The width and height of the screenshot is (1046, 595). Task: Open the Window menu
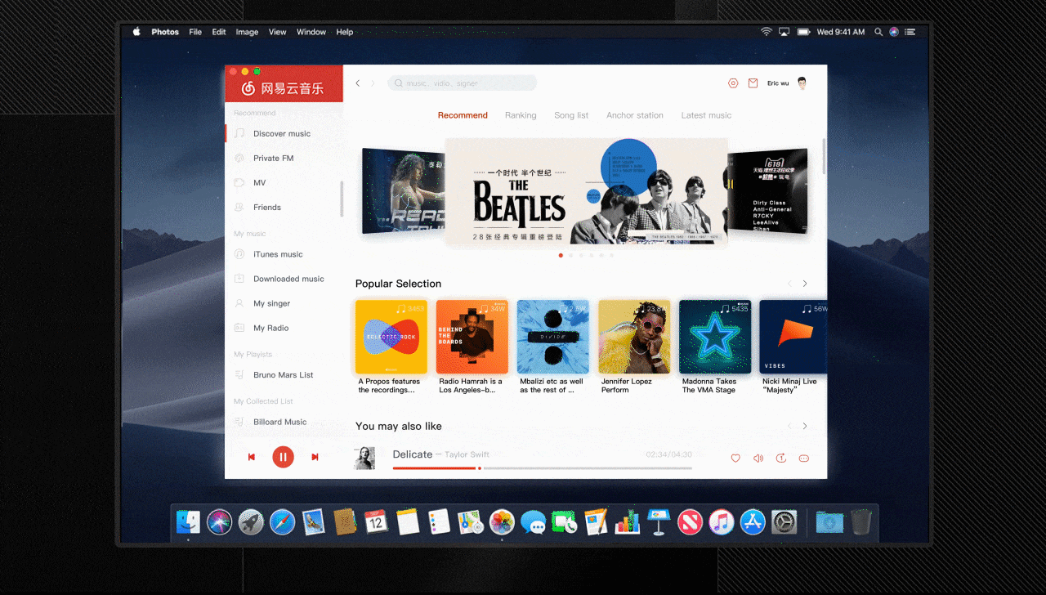[311, 32]
